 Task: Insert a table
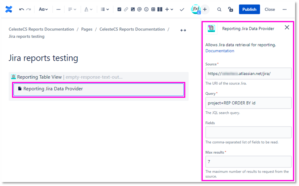tap(153, 9)
